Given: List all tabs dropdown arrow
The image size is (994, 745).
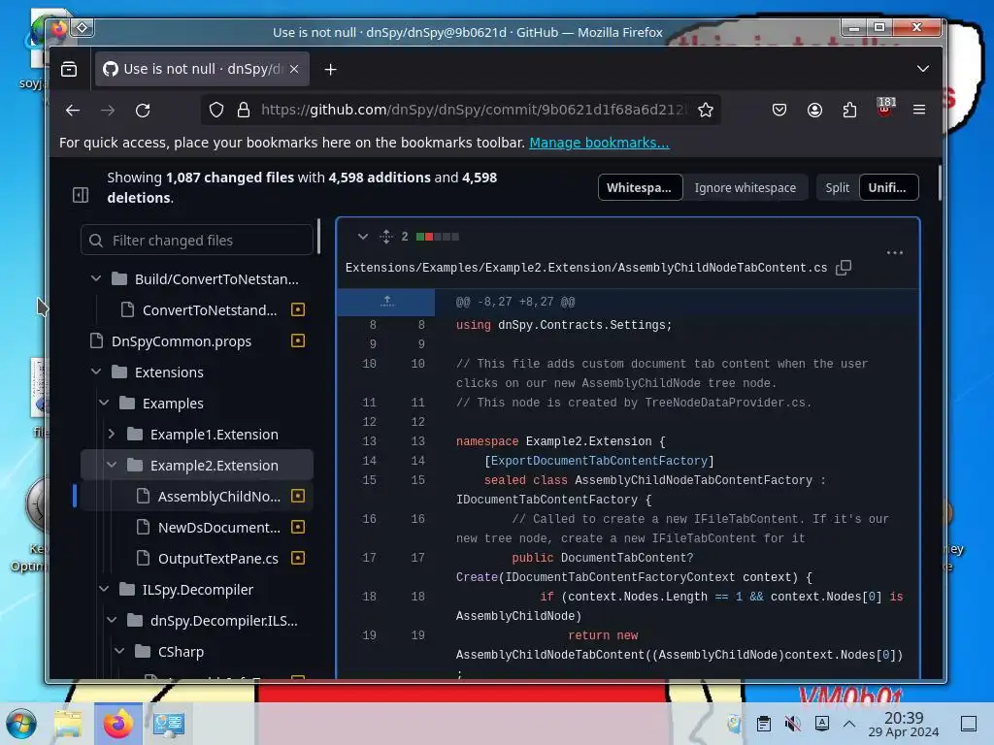Looking at the screenshot, I should pos(923,69).
